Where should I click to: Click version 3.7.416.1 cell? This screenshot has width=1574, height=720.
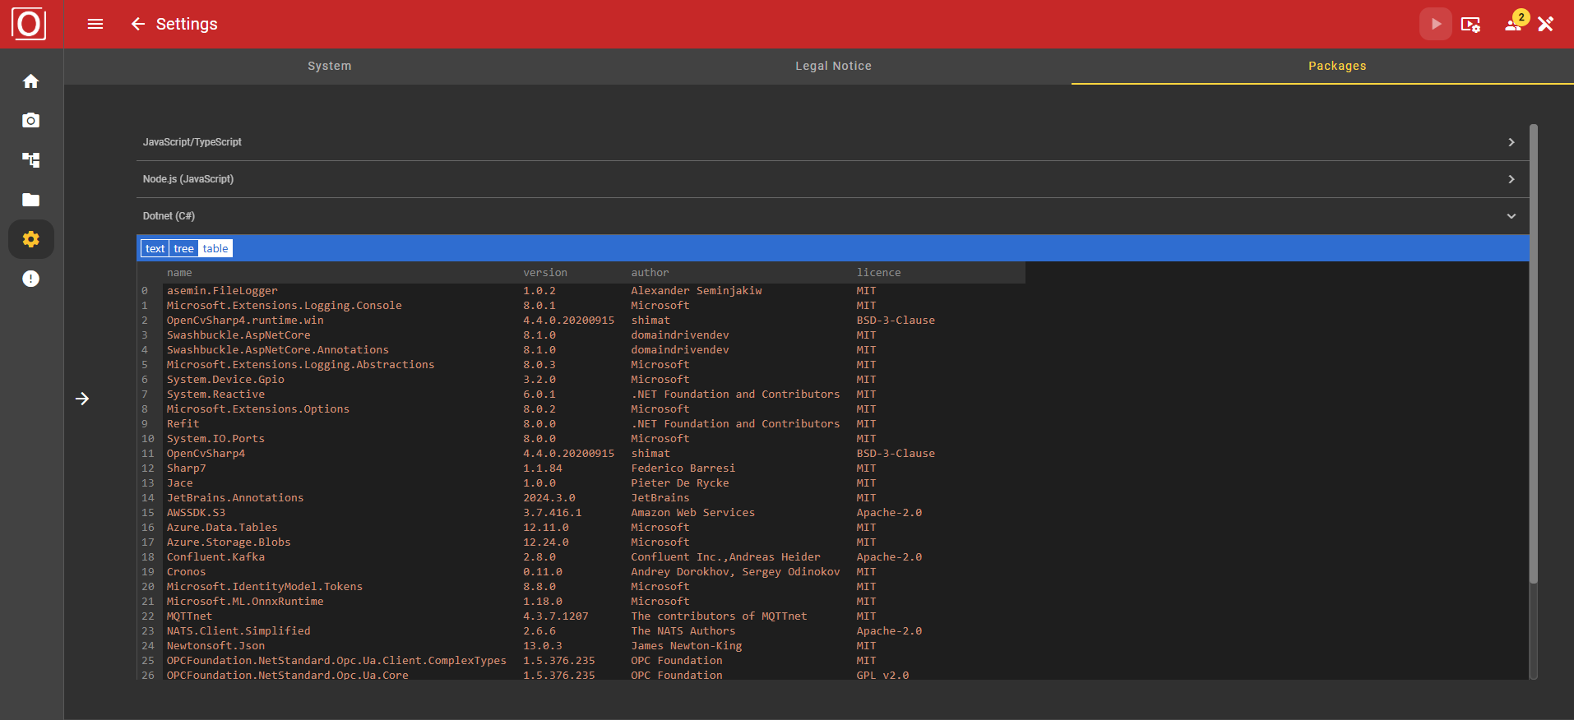(x=553, y=513)
